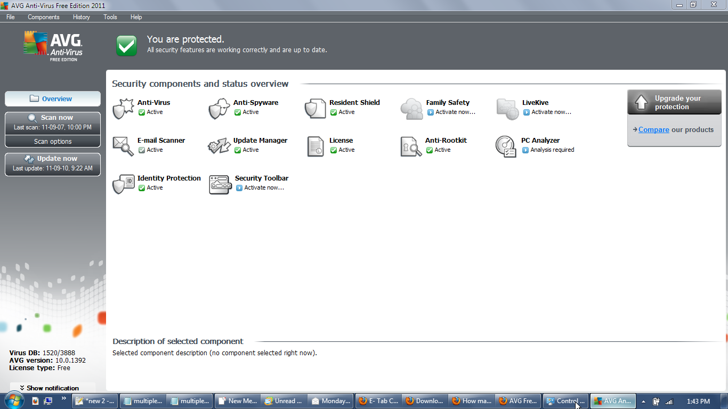The height and width of the screenshot is (409, 728).
Task: Select the E-mail Scanner icon
Action: click(123, 146)
